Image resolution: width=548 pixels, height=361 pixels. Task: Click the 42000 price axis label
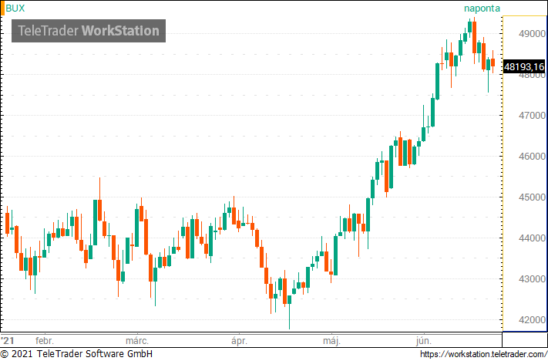pyautogui.click(x=532, y=320)
